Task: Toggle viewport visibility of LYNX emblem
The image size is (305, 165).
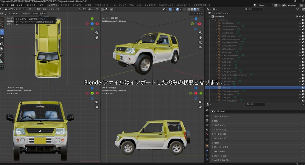Action: click(300, 94)
